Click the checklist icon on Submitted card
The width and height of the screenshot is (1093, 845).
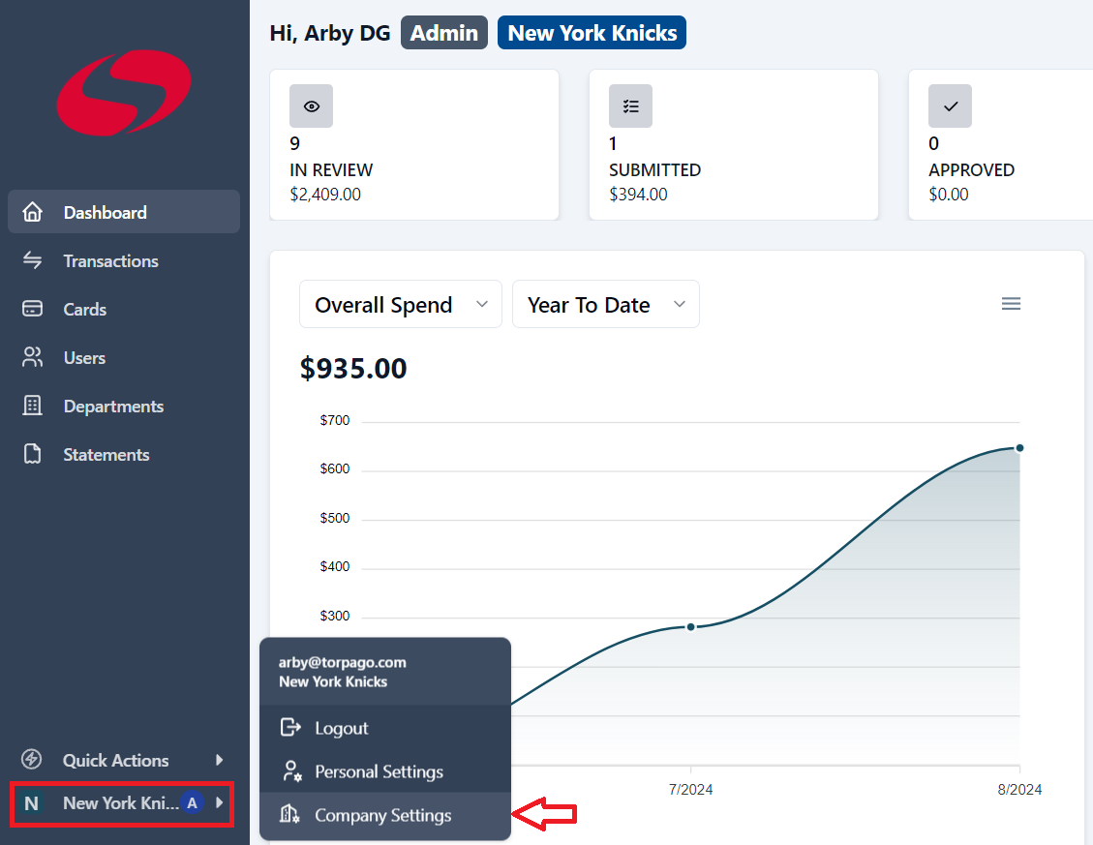pyautogui.click(x=630, y=106)
